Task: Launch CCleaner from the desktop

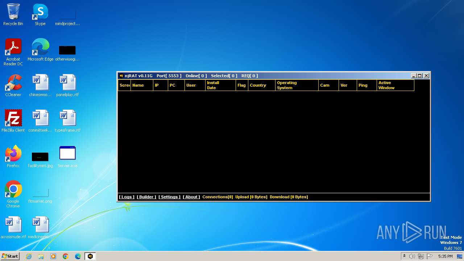Action: pos(13,86)
